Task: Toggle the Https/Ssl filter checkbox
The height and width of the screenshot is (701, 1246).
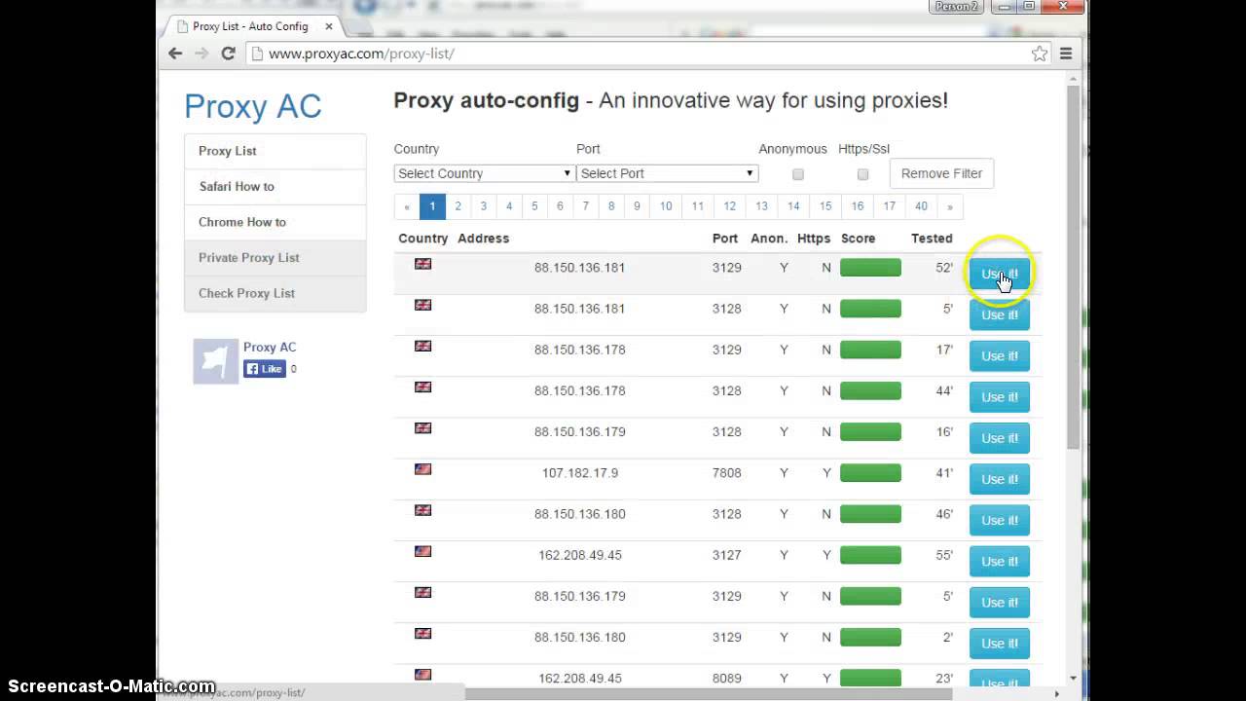Action: pyautogui.click(x=862, y=174)
